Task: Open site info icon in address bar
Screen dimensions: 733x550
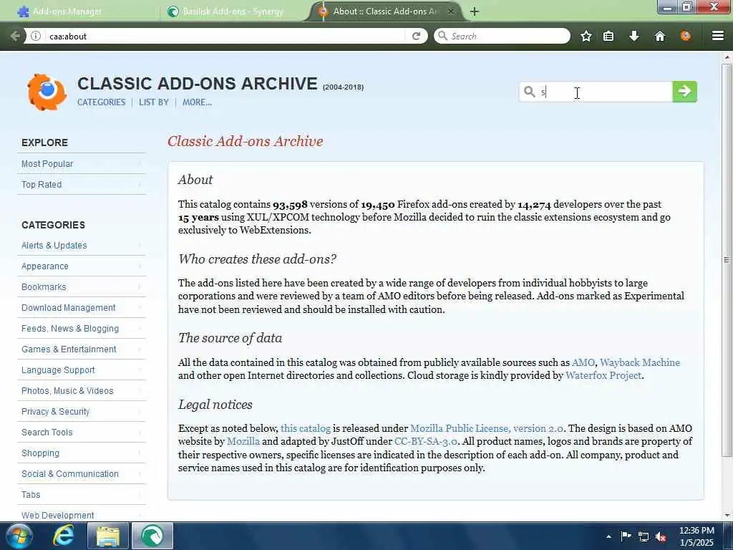Action: pyautogui.click(x=36, y=36)
